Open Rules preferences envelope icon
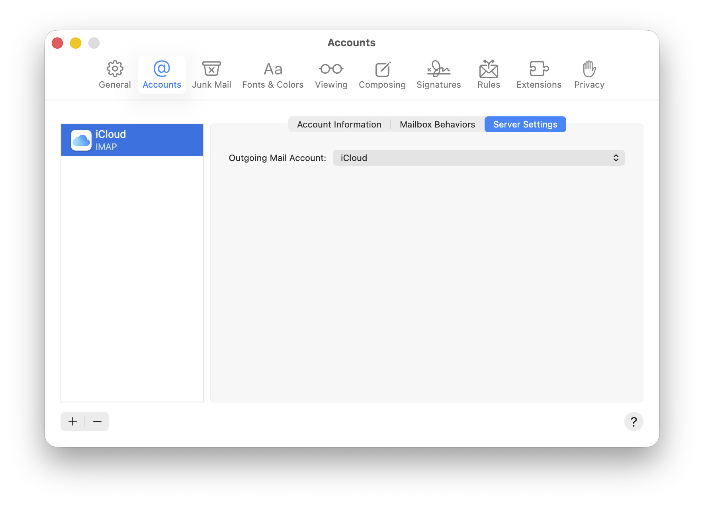This screenshot has width=704, height=506. click(x=489, y=69)
